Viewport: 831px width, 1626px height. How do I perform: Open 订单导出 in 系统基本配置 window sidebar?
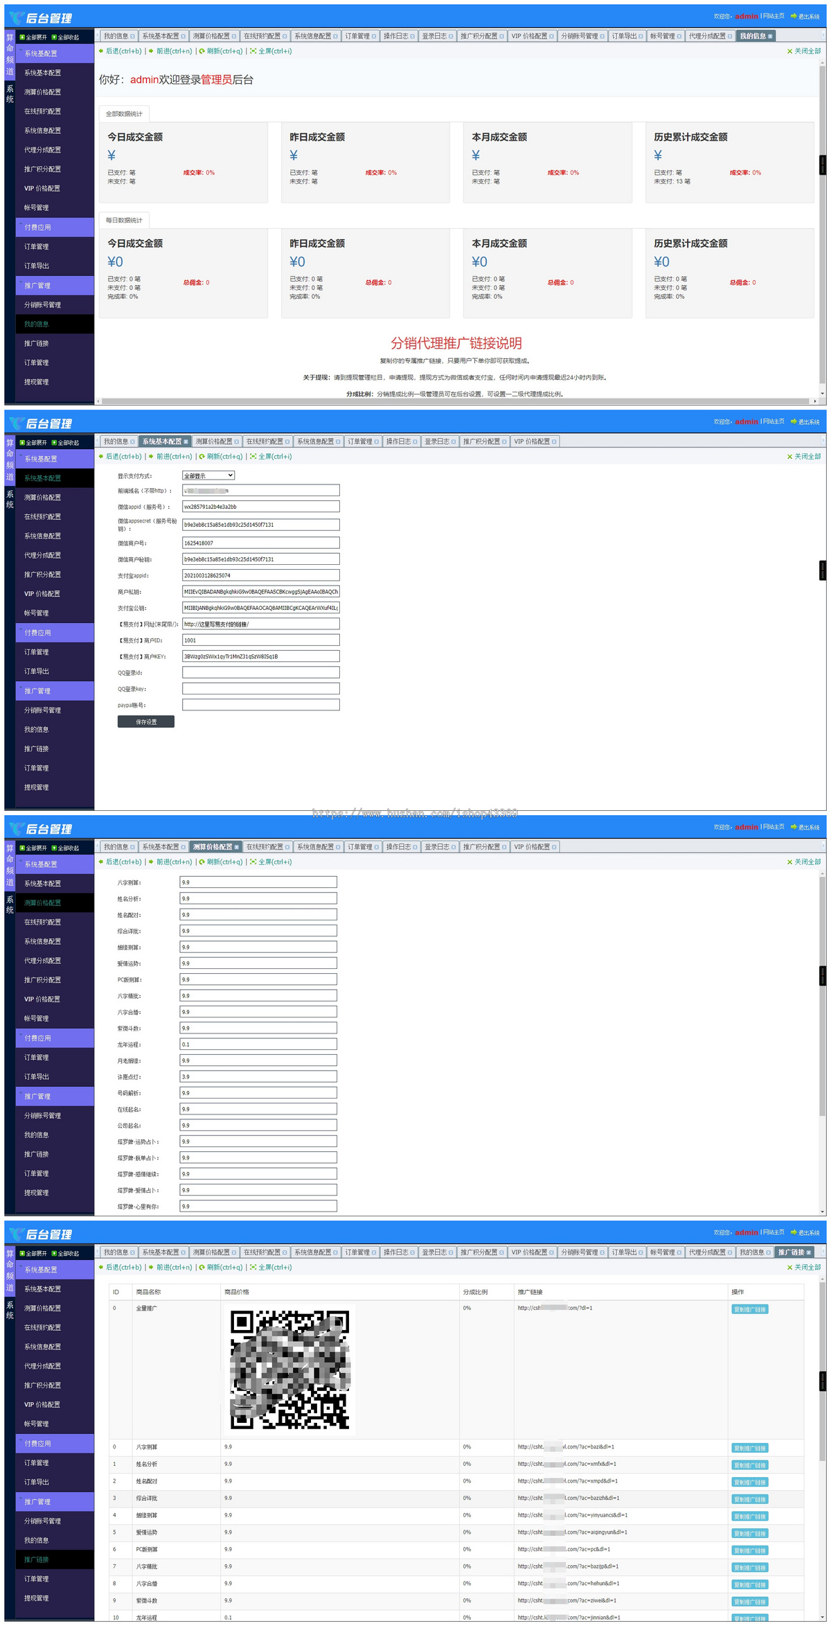[37, 672]
